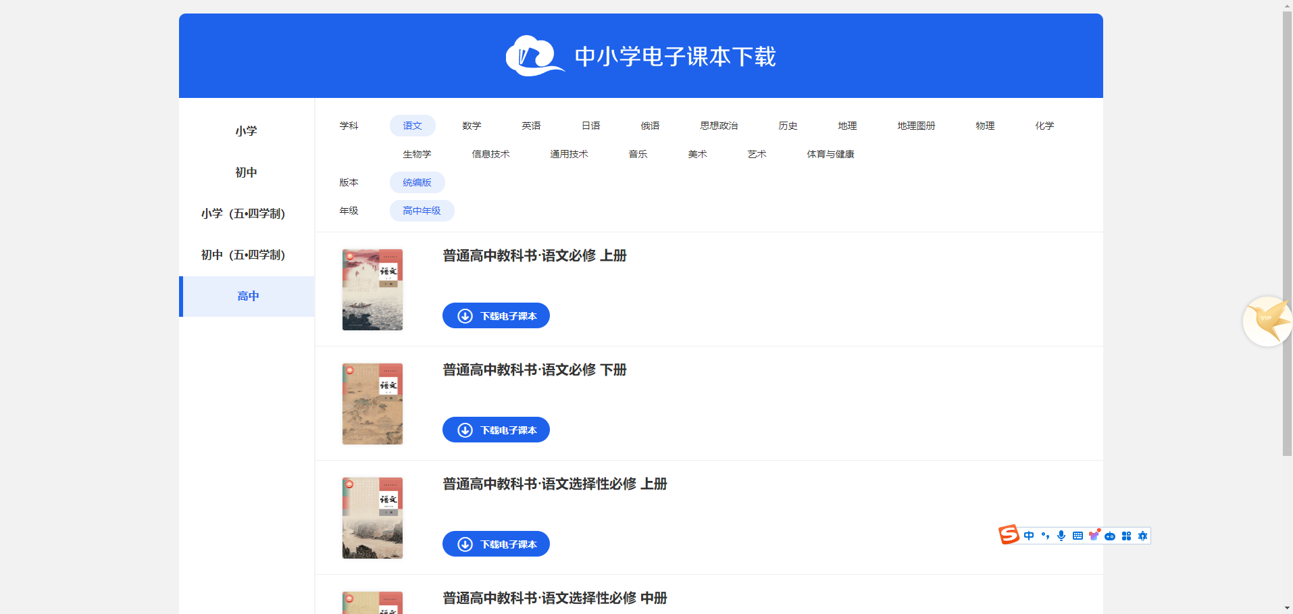
Task: Click the 版本 filter label
Action: pyautogui.click(x=349, y=182)
